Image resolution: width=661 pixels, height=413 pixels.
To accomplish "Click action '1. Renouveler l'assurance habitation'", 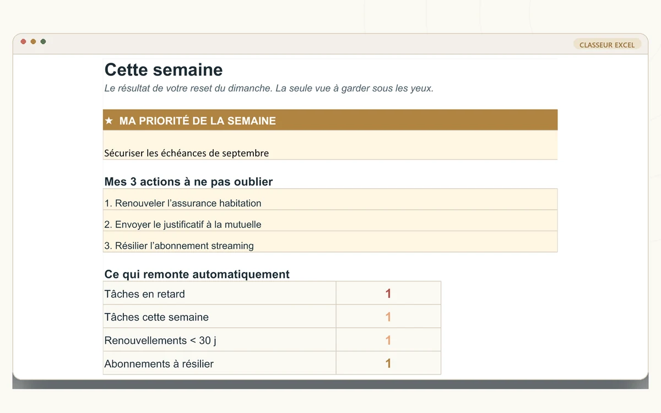I will point(330,199).
